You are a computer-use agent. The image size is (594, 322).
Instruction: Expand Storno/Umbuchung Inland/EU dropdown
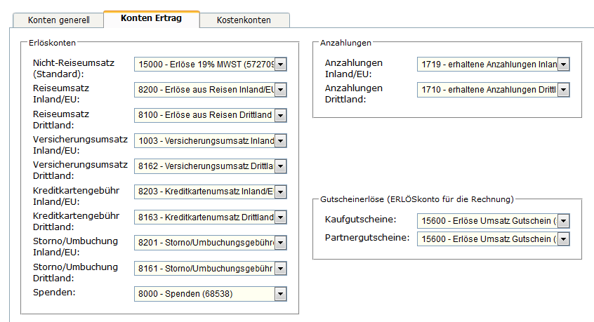tap(280, 243)
